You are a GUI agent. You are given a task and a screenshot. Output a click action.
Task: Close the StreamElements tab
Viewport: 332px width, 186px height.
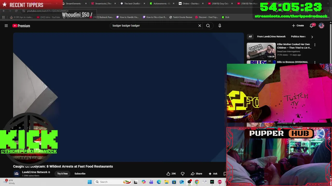pyautogui.click(x=86, y=4)
